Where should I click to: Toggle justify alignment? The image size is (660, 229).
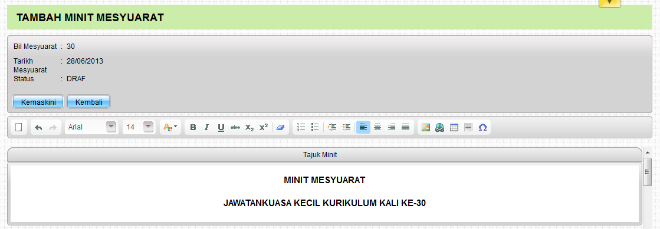click(x=406, y=127)
